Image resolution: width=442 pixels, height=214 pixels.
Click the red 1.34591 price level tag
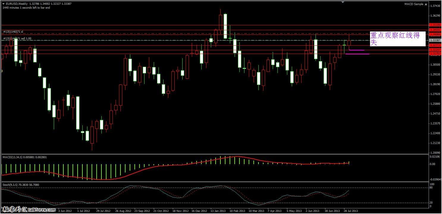click(x=435, y=30)
